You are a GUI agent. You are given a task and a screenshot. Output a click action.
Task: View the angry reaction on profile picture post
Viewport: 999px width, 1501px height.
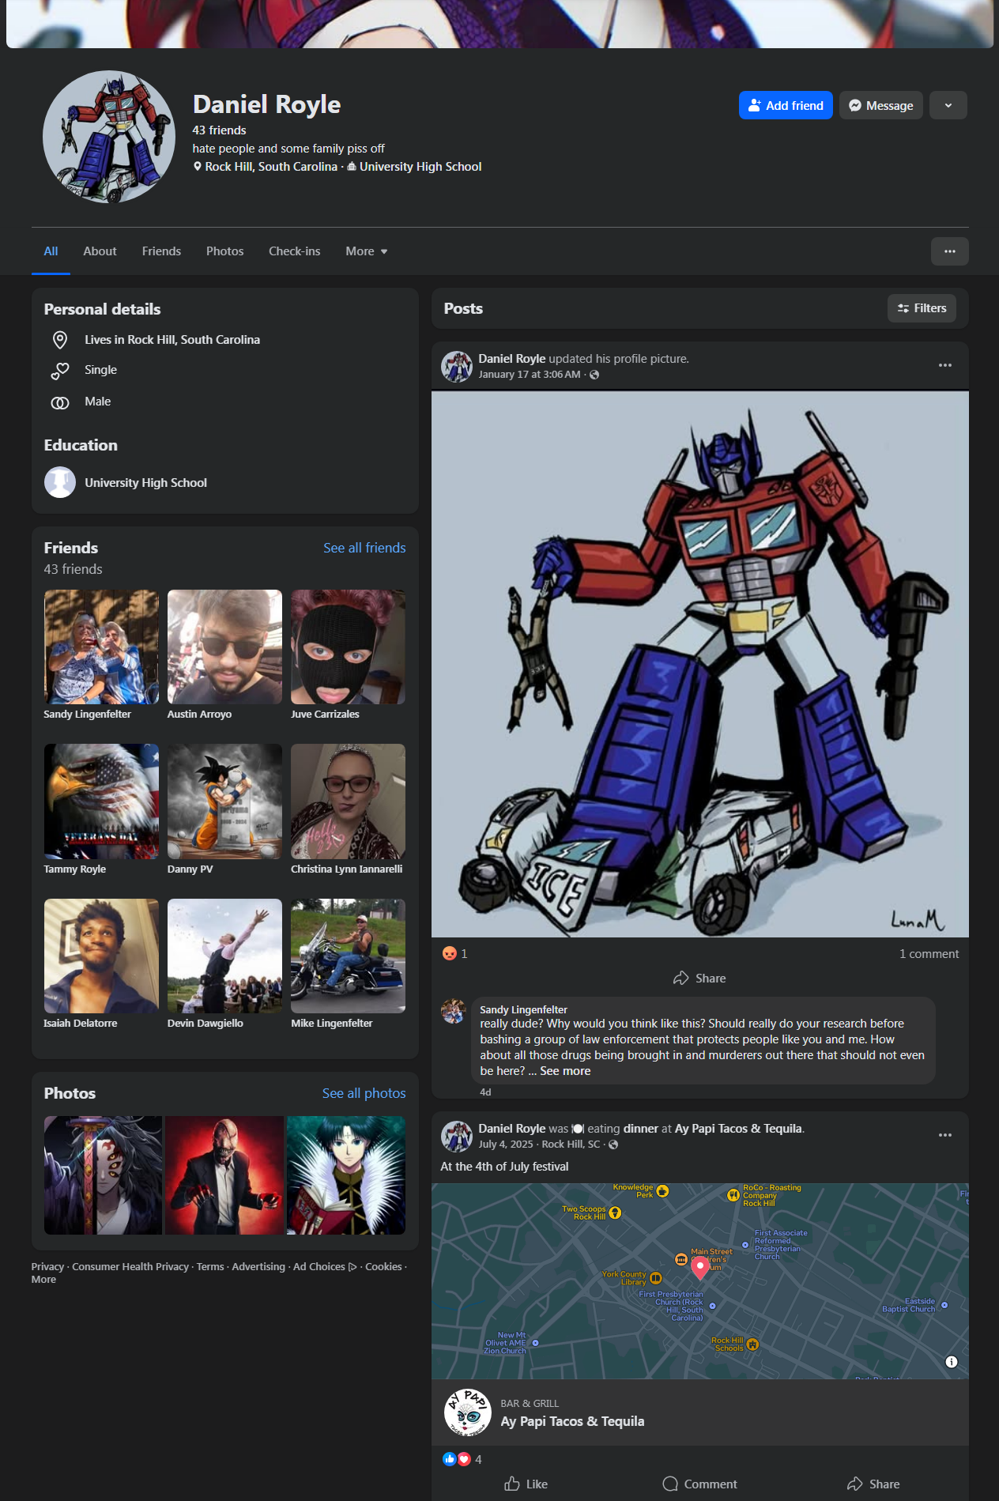[x=450, y=953]
